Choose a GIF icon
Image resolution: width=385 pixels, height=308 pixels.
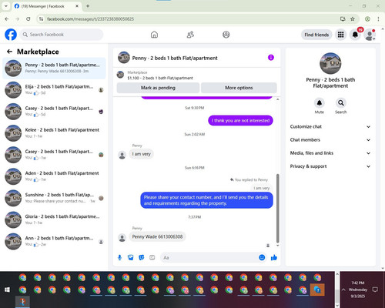pyautogui.click(x=152, y=257)
